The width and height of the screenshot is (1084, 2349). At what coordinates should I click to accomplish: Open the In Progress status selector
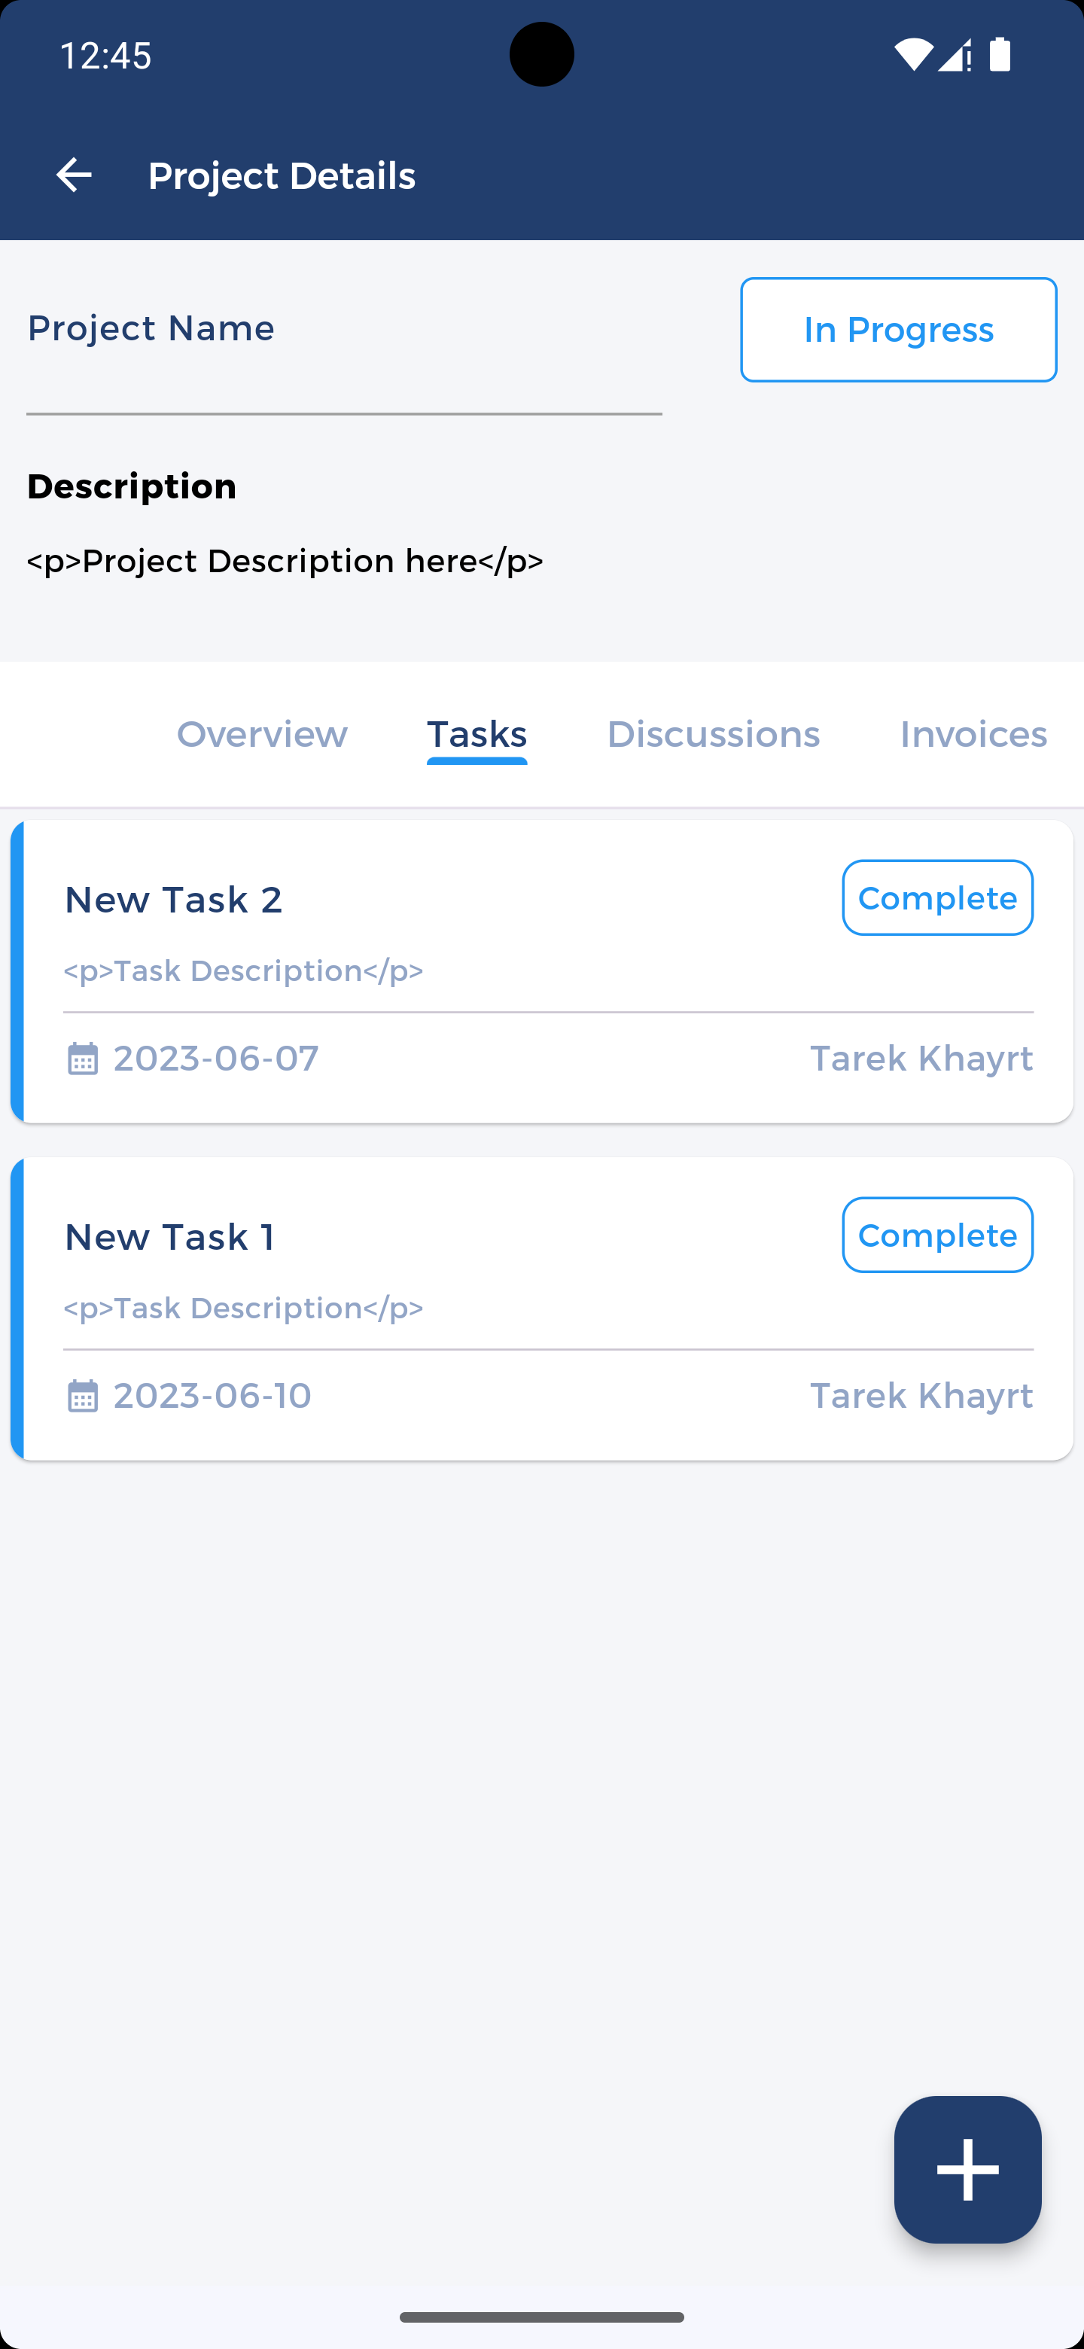pyautogui.click(x=898, y=329)
